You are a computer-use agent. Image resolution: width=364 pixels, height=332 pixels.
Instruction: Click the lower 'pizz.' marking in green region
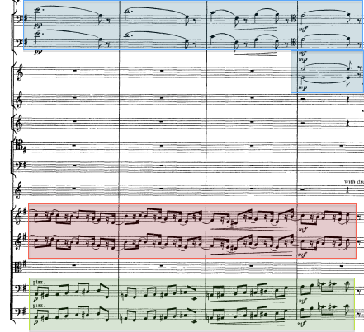39,306
